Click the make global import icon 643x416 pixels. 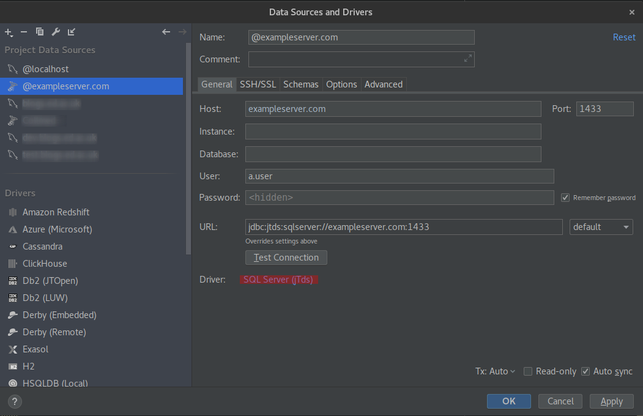click(72, 32)
